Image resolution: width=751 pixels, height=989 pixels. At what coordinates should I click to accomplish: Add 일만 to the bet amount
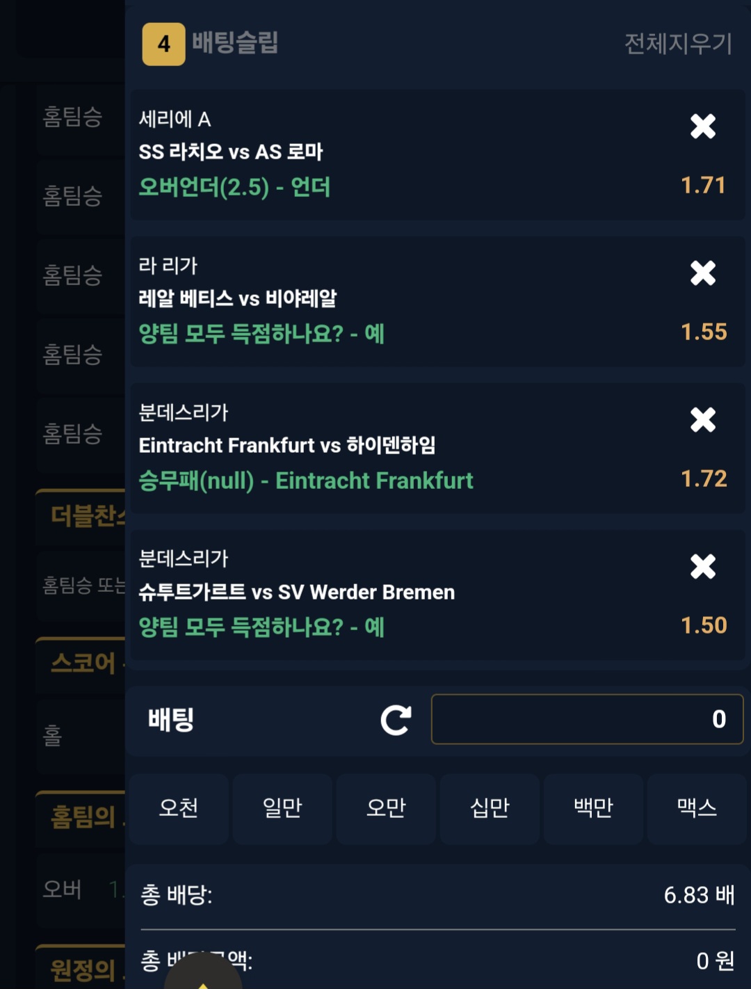click(282, 808)
